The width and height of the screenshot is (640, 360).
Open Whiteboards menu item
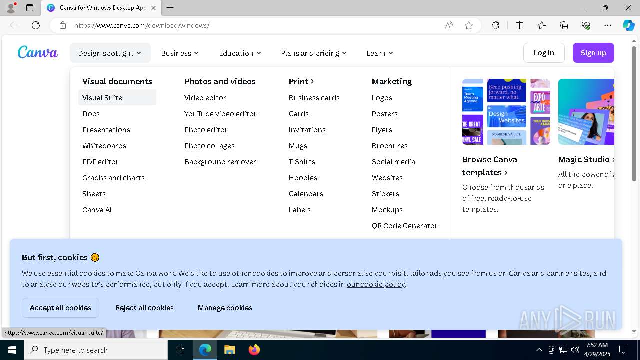click(104, 146)
